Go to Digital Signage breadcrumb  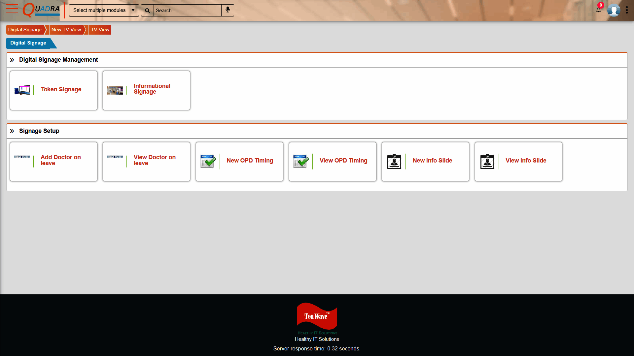tap(25, 30)
